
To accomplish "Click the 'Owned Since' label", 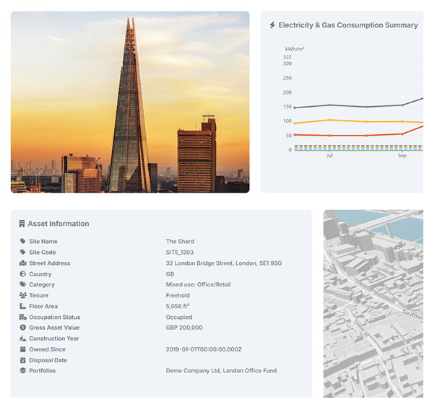I will [48, 349].
